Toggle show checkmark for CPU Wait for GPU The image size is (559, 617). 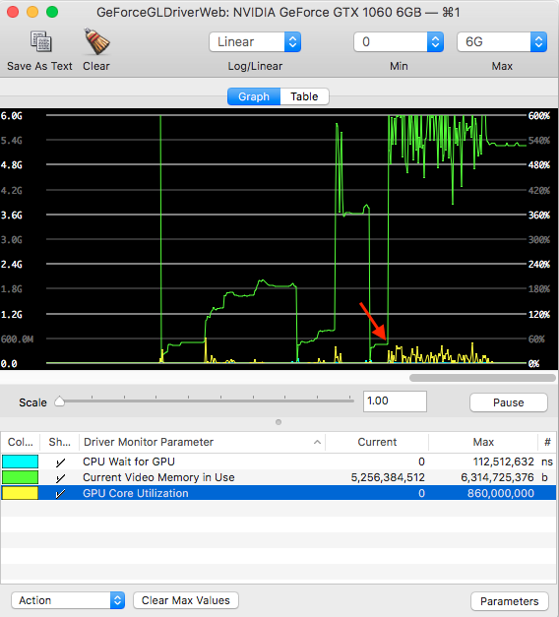point(60,462)
